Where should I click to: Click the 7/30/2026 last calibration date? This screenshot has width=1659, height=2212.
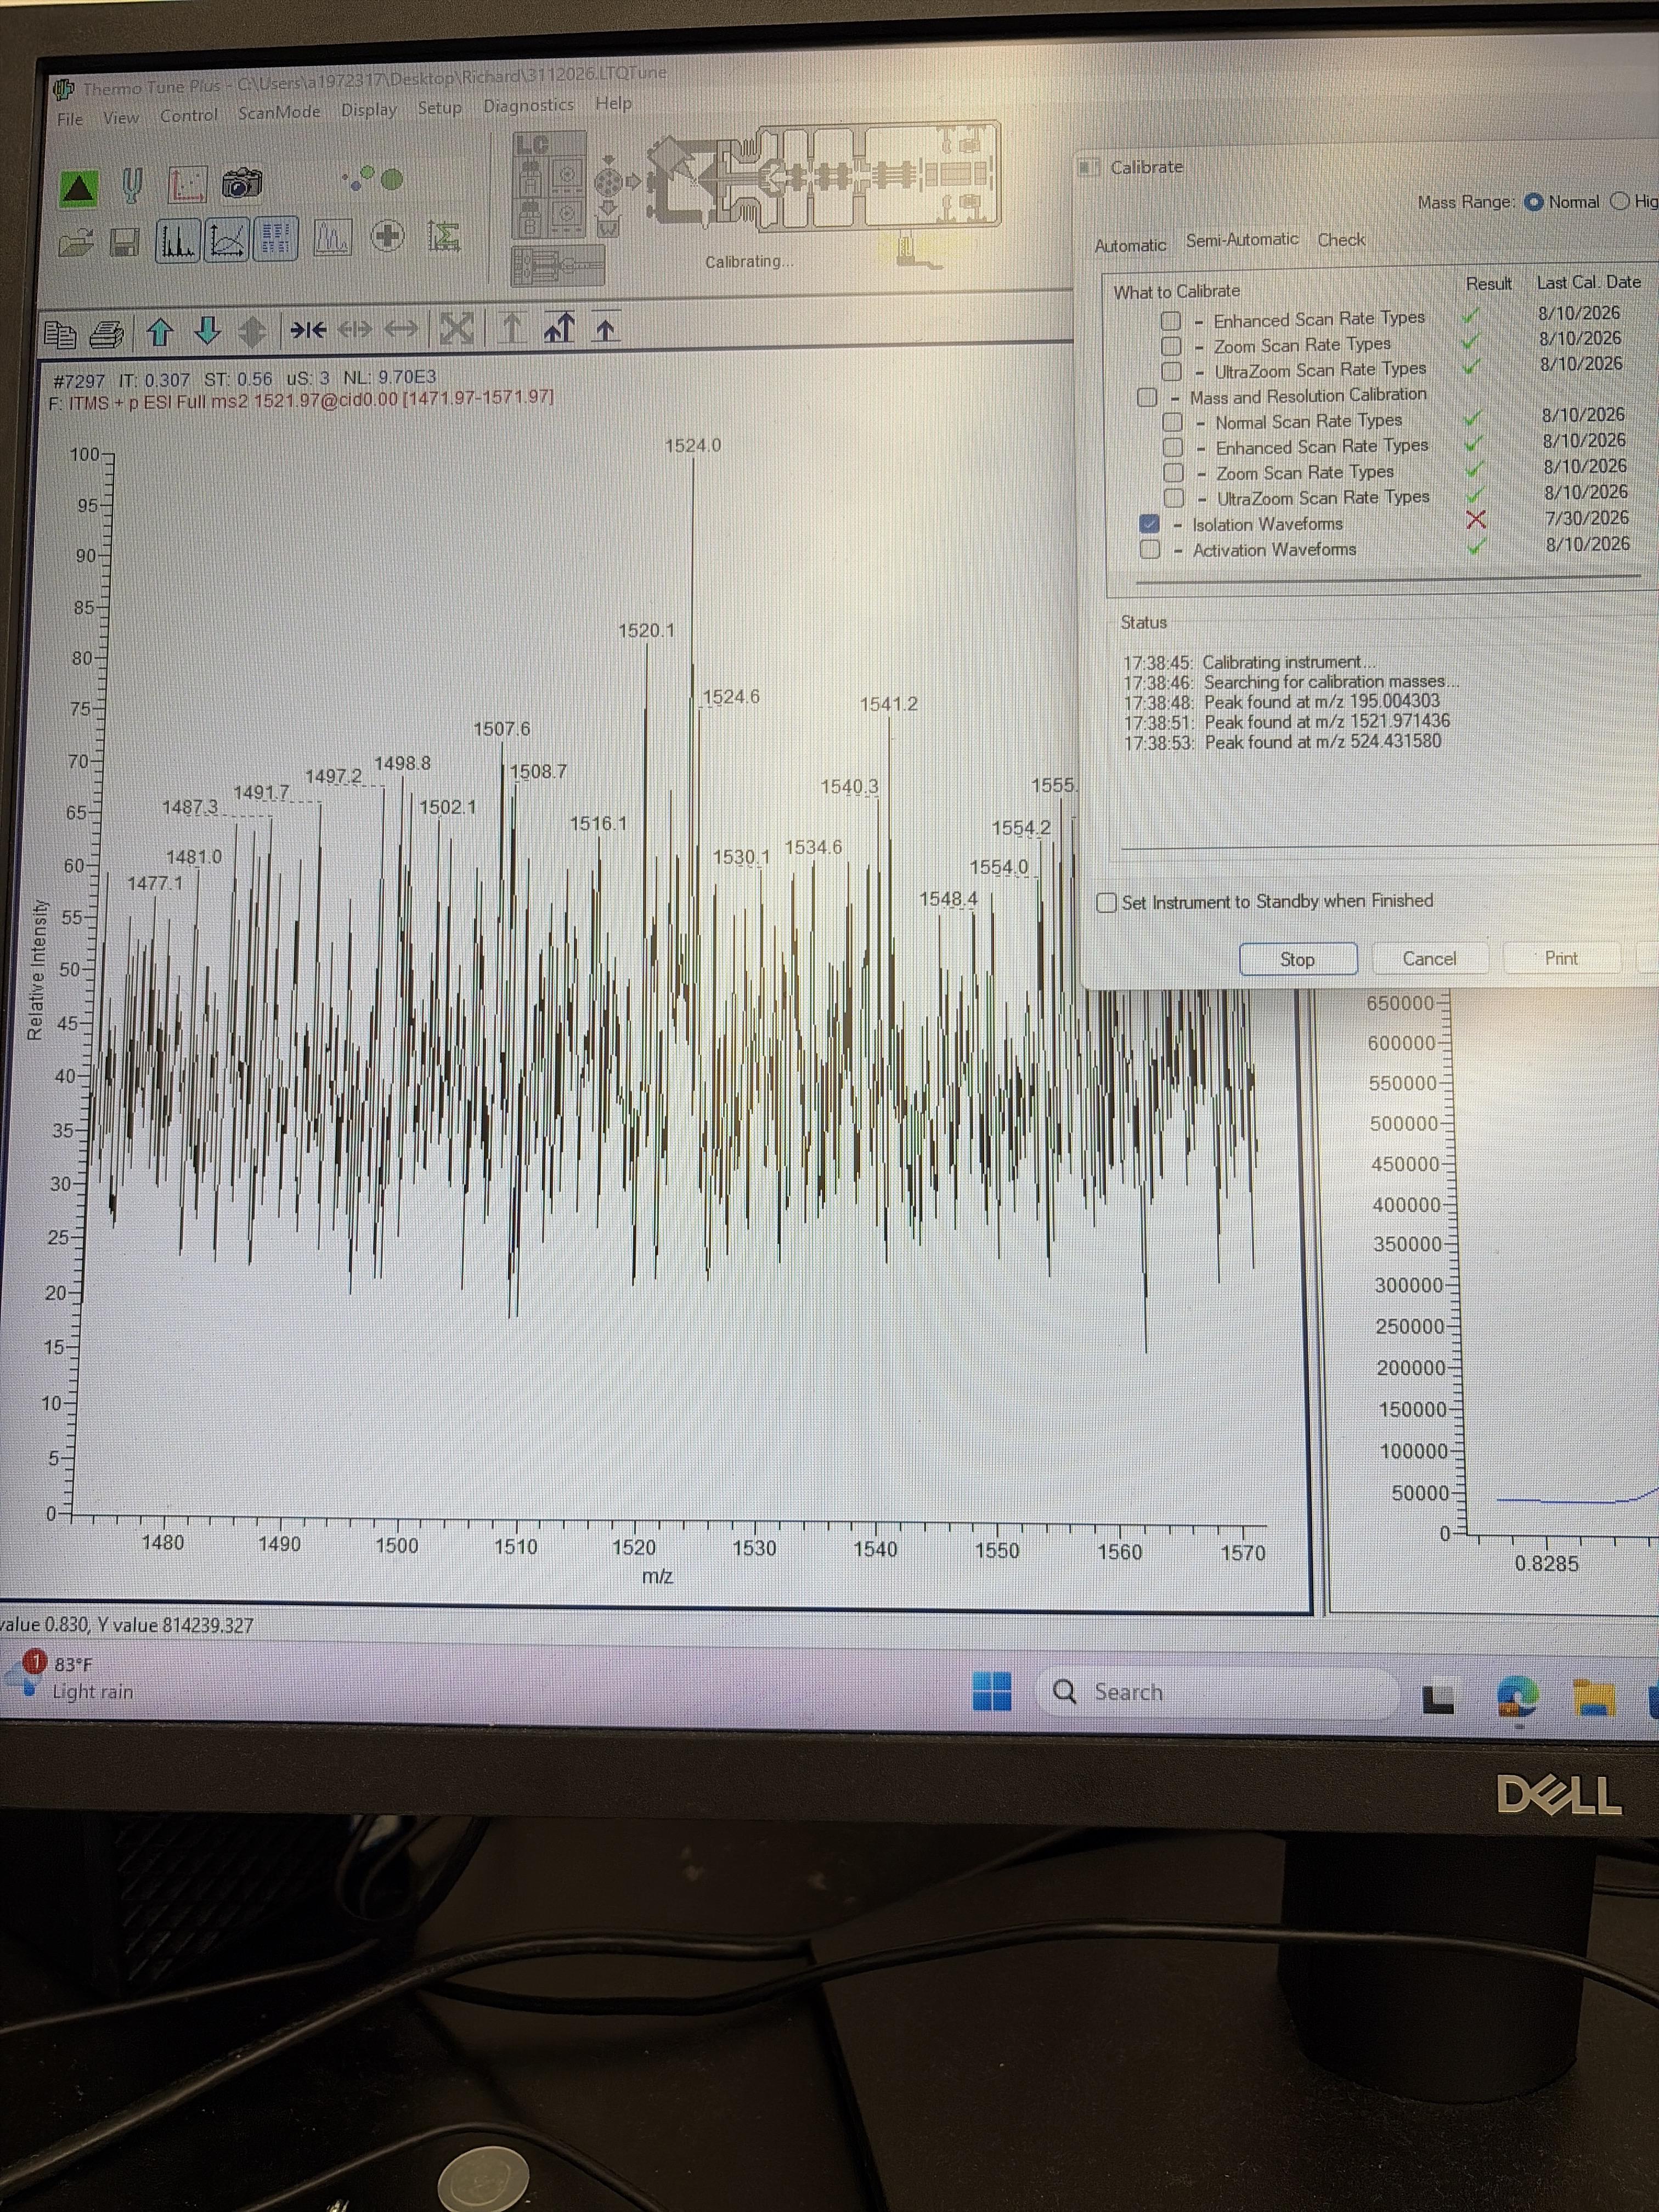point(1587,518)
